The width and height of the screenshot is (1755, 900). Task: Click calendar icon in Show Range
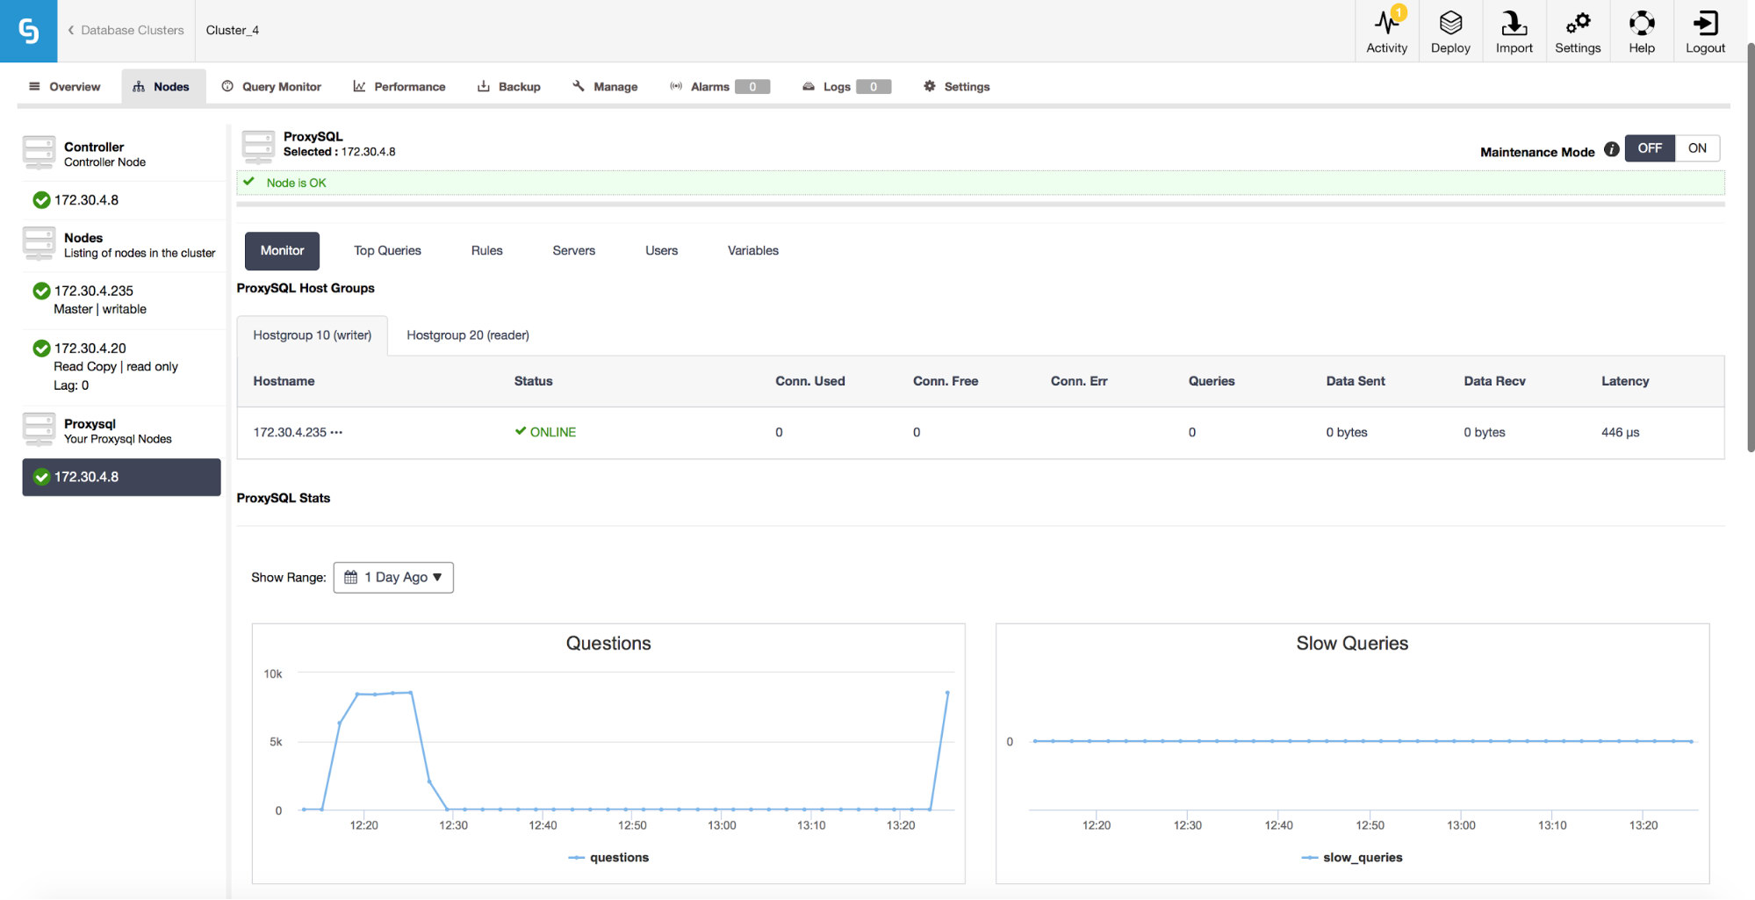350,577
